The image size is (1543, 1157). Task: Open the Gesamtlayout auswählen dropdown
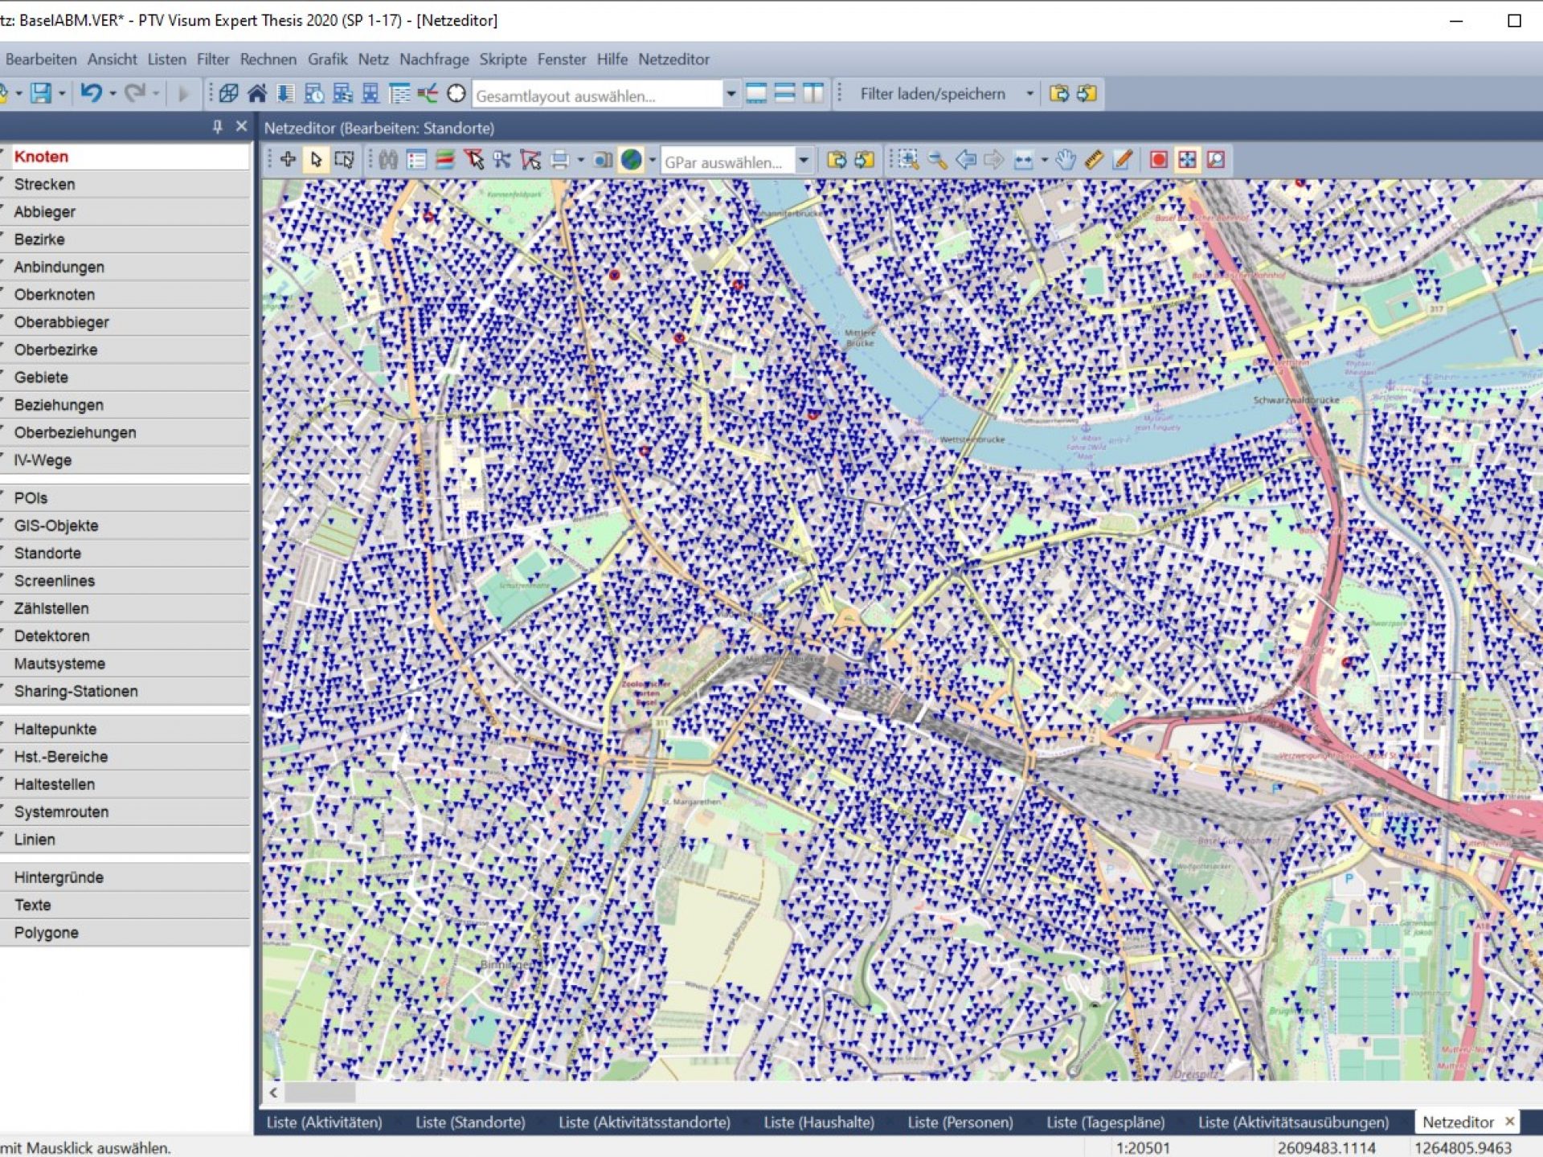[x=731, y=94]
